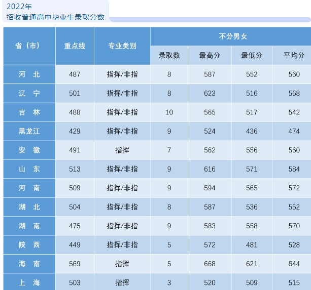Screen dimensions: 311x290
Task: Select the 录取数 sub-header
Action: pos(169,55)
